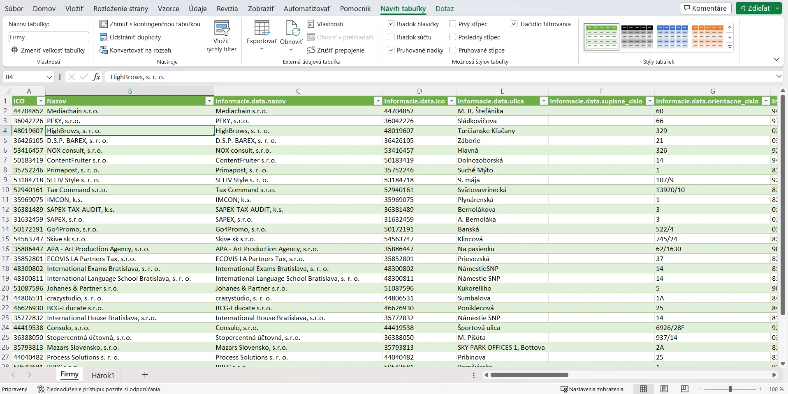Summarize with PivotTable (Zhrnúť s kontingenčnou tabuľkou)

(x=150, y=24)
